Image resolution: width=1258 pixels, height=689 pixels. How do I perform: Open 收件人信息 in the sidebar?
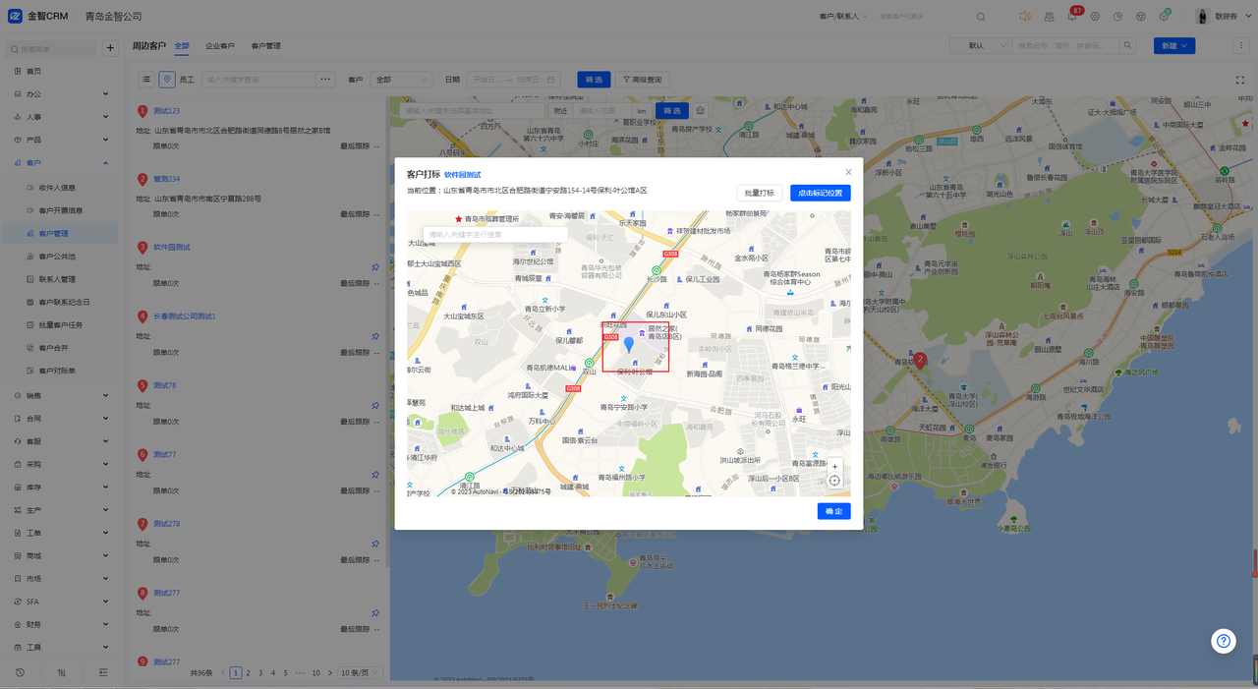coord(57,188)
